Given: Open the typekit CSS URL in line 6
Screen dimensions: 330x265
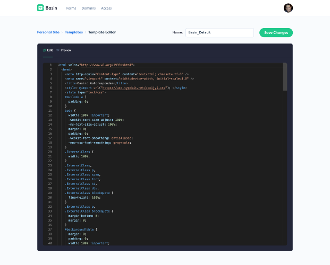Looking at the screenshot, I should 133,88.
